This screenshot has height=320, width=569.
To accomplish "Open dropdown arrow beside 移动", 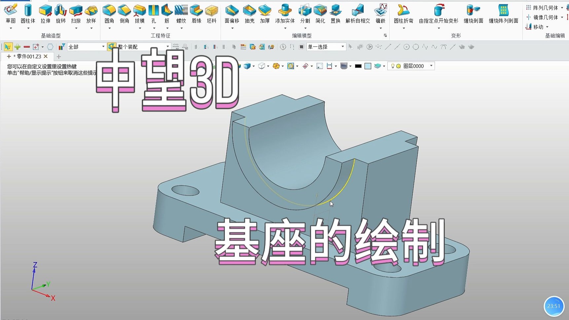I will [547, 27].
